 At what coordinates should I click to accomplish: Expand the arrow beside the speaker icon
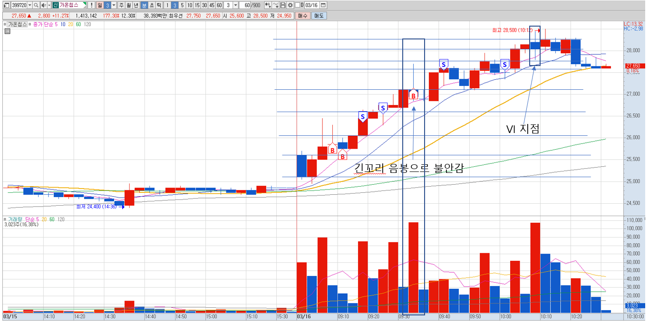click(x=49, y=5)
